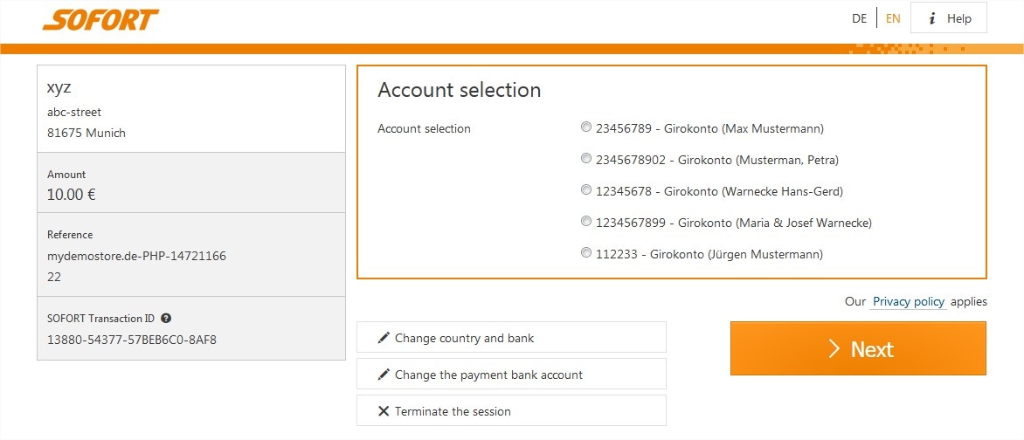Screen dimensions: 1024x440
Task: Switch language to DE
Action: click(x=860, y=19)
